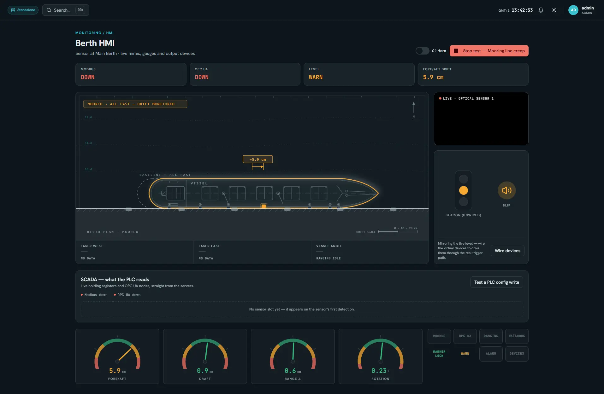604x394 pixels.
Task: Click the Baseline All Fast label
Action: tap(165, 175)
